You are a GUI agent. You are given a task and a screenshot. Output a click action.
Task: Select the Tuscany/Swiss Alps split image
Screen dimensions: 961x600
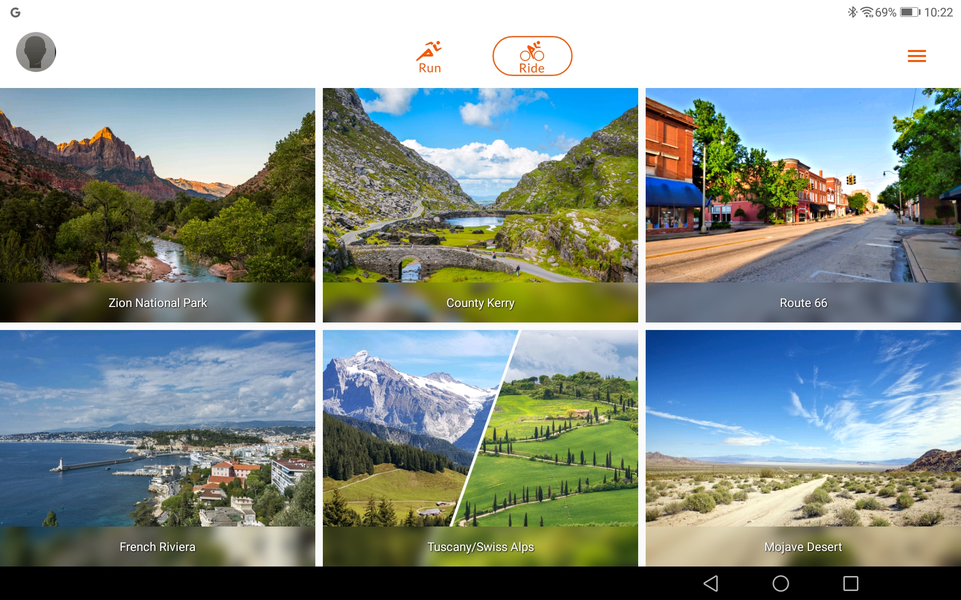480,427
